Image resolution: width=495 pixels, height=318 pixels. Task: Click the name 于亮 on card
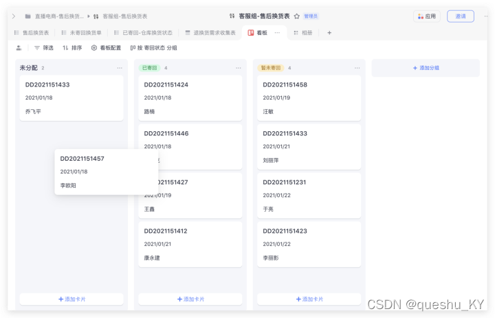tap(268, 209)
